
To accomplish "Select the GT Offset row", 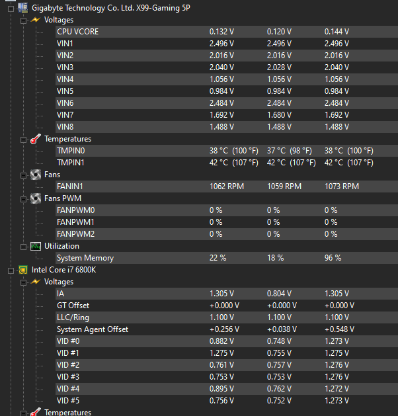I will (x=227, y=306).
